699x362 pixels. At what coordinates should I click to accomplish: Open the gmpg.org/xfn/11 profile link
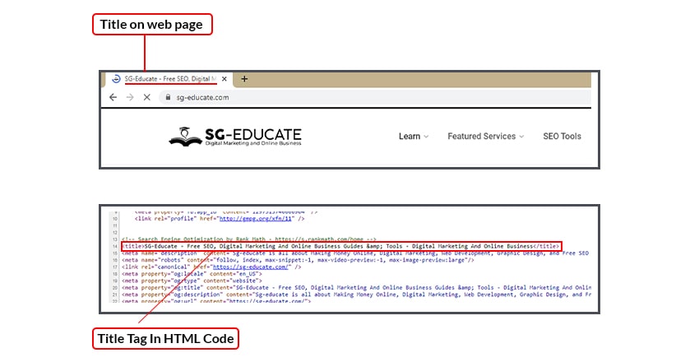(256, 219)
